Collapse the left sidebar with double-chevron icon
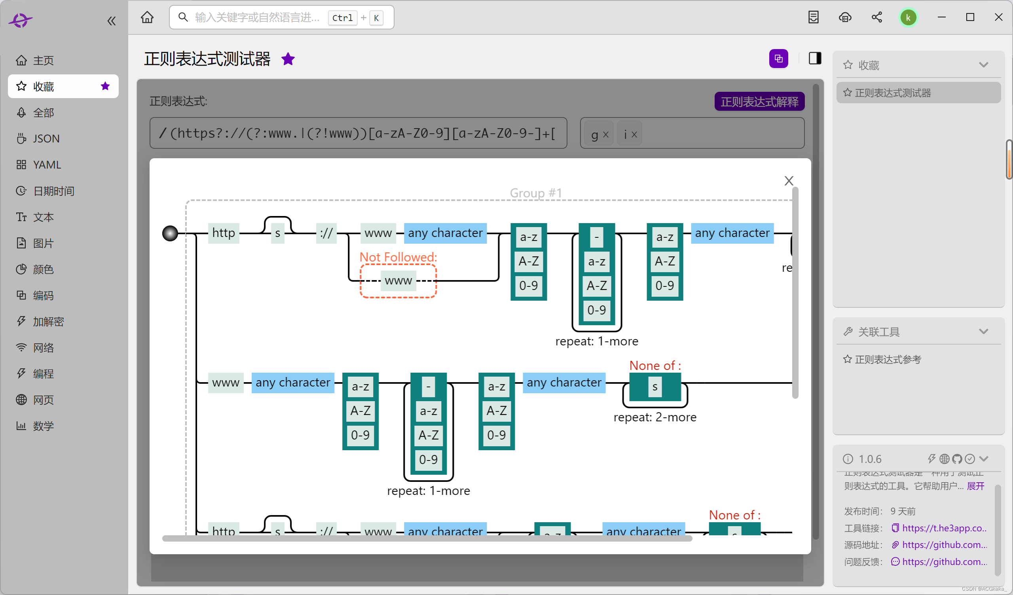 click(111, 21)
